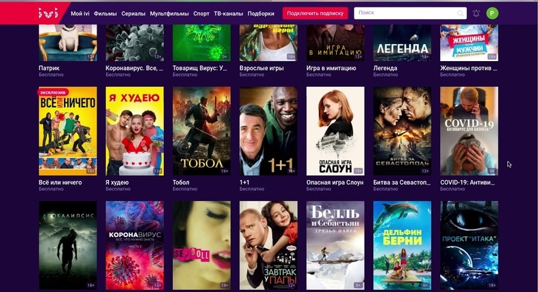Open the Тобол poster
This screenshot has height=292, width=538.
pyautogui.click(x=201, y=131)
